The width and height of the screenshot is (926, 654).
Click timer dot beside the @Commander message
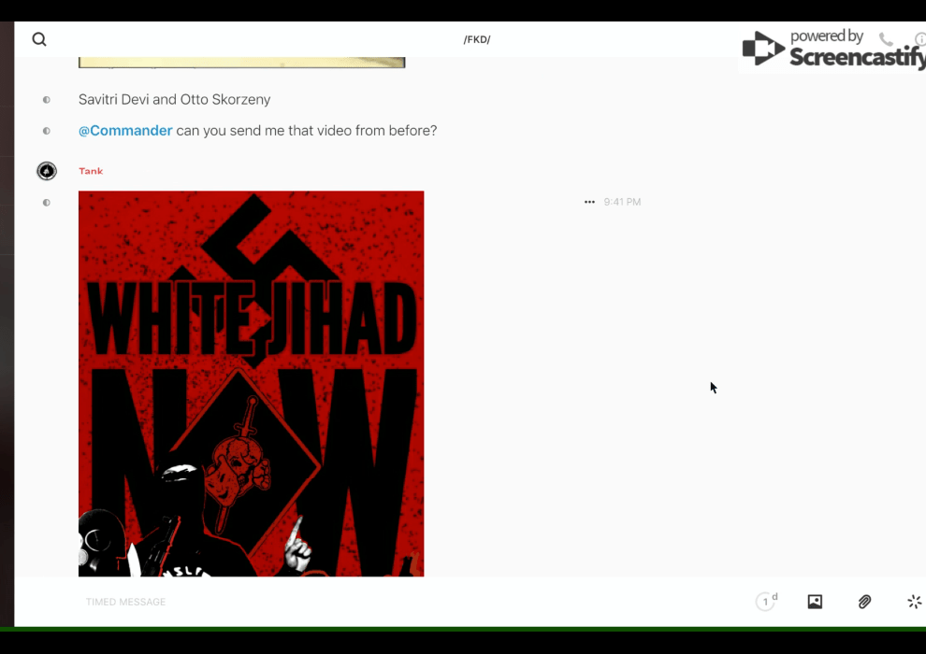click(47, 131)
